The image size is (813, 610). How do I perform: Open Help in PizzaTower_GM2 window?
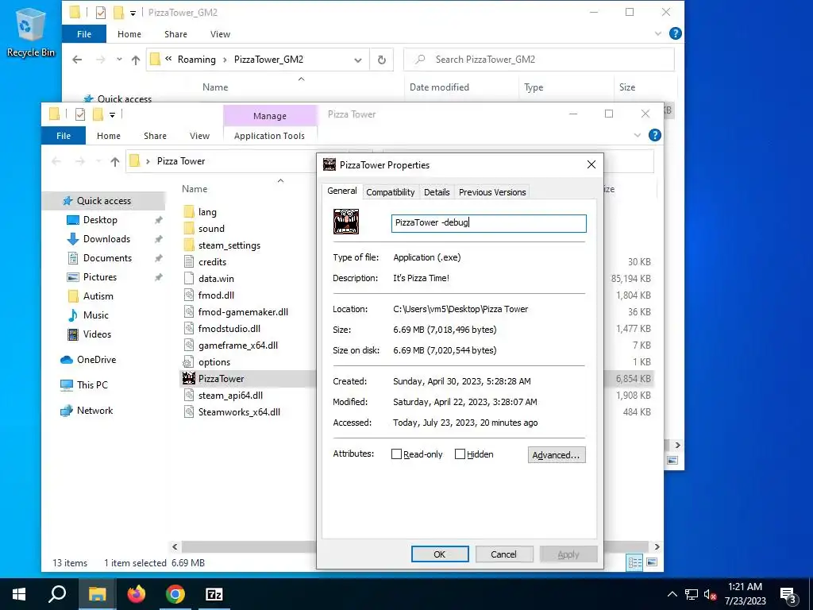[x=675, y=33]
